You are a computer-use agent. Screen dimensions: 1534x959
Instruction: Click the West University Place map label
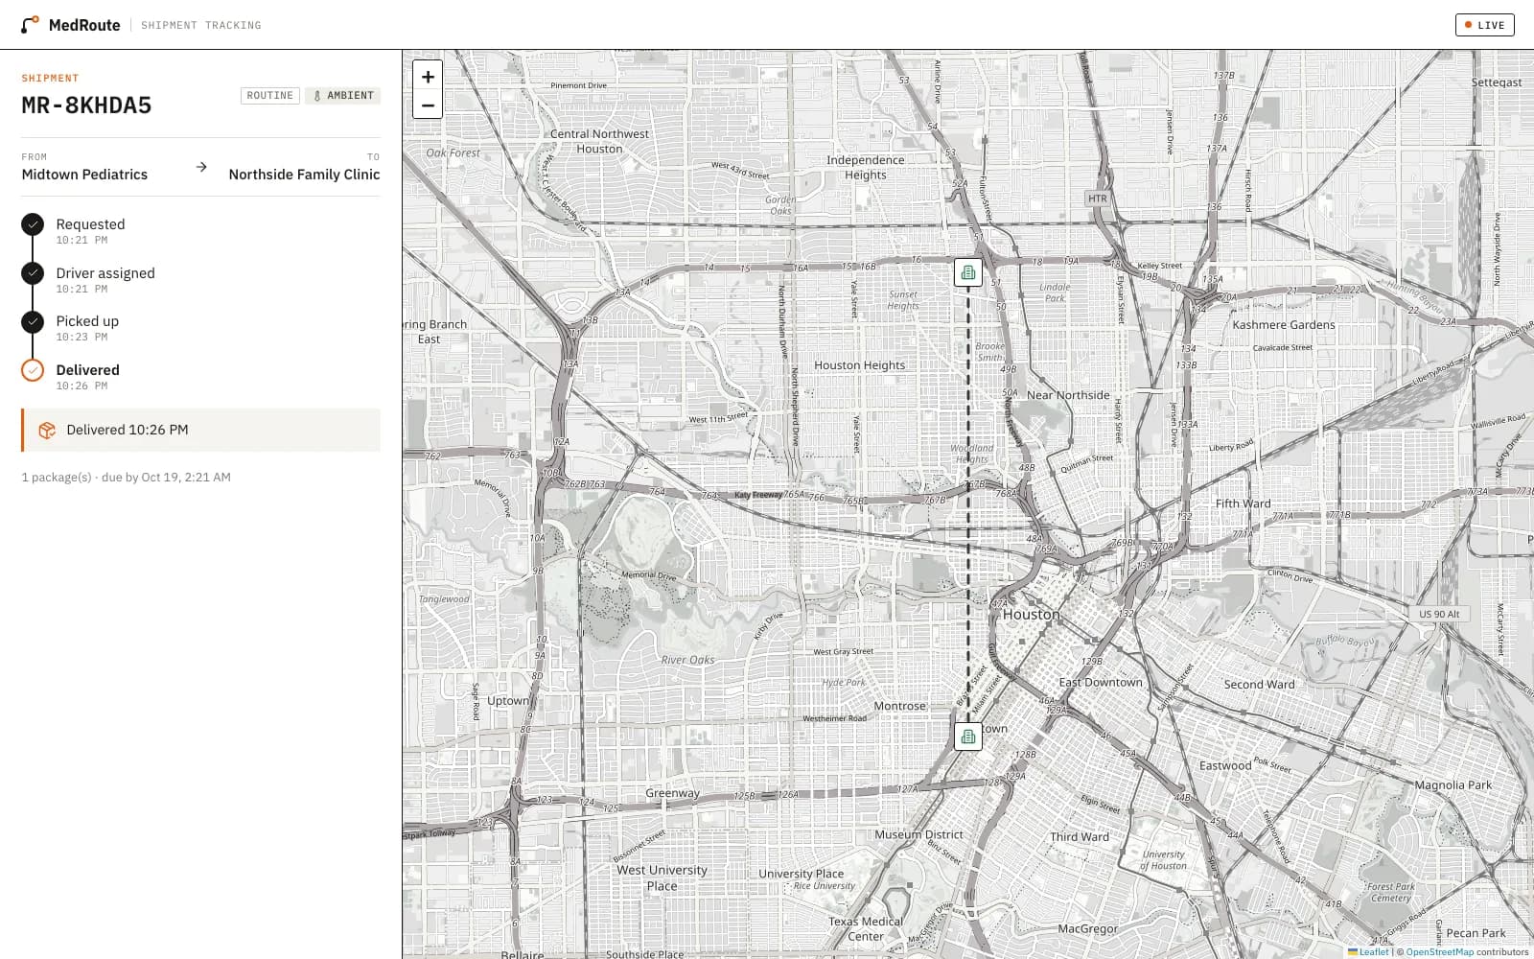(662, 878)
